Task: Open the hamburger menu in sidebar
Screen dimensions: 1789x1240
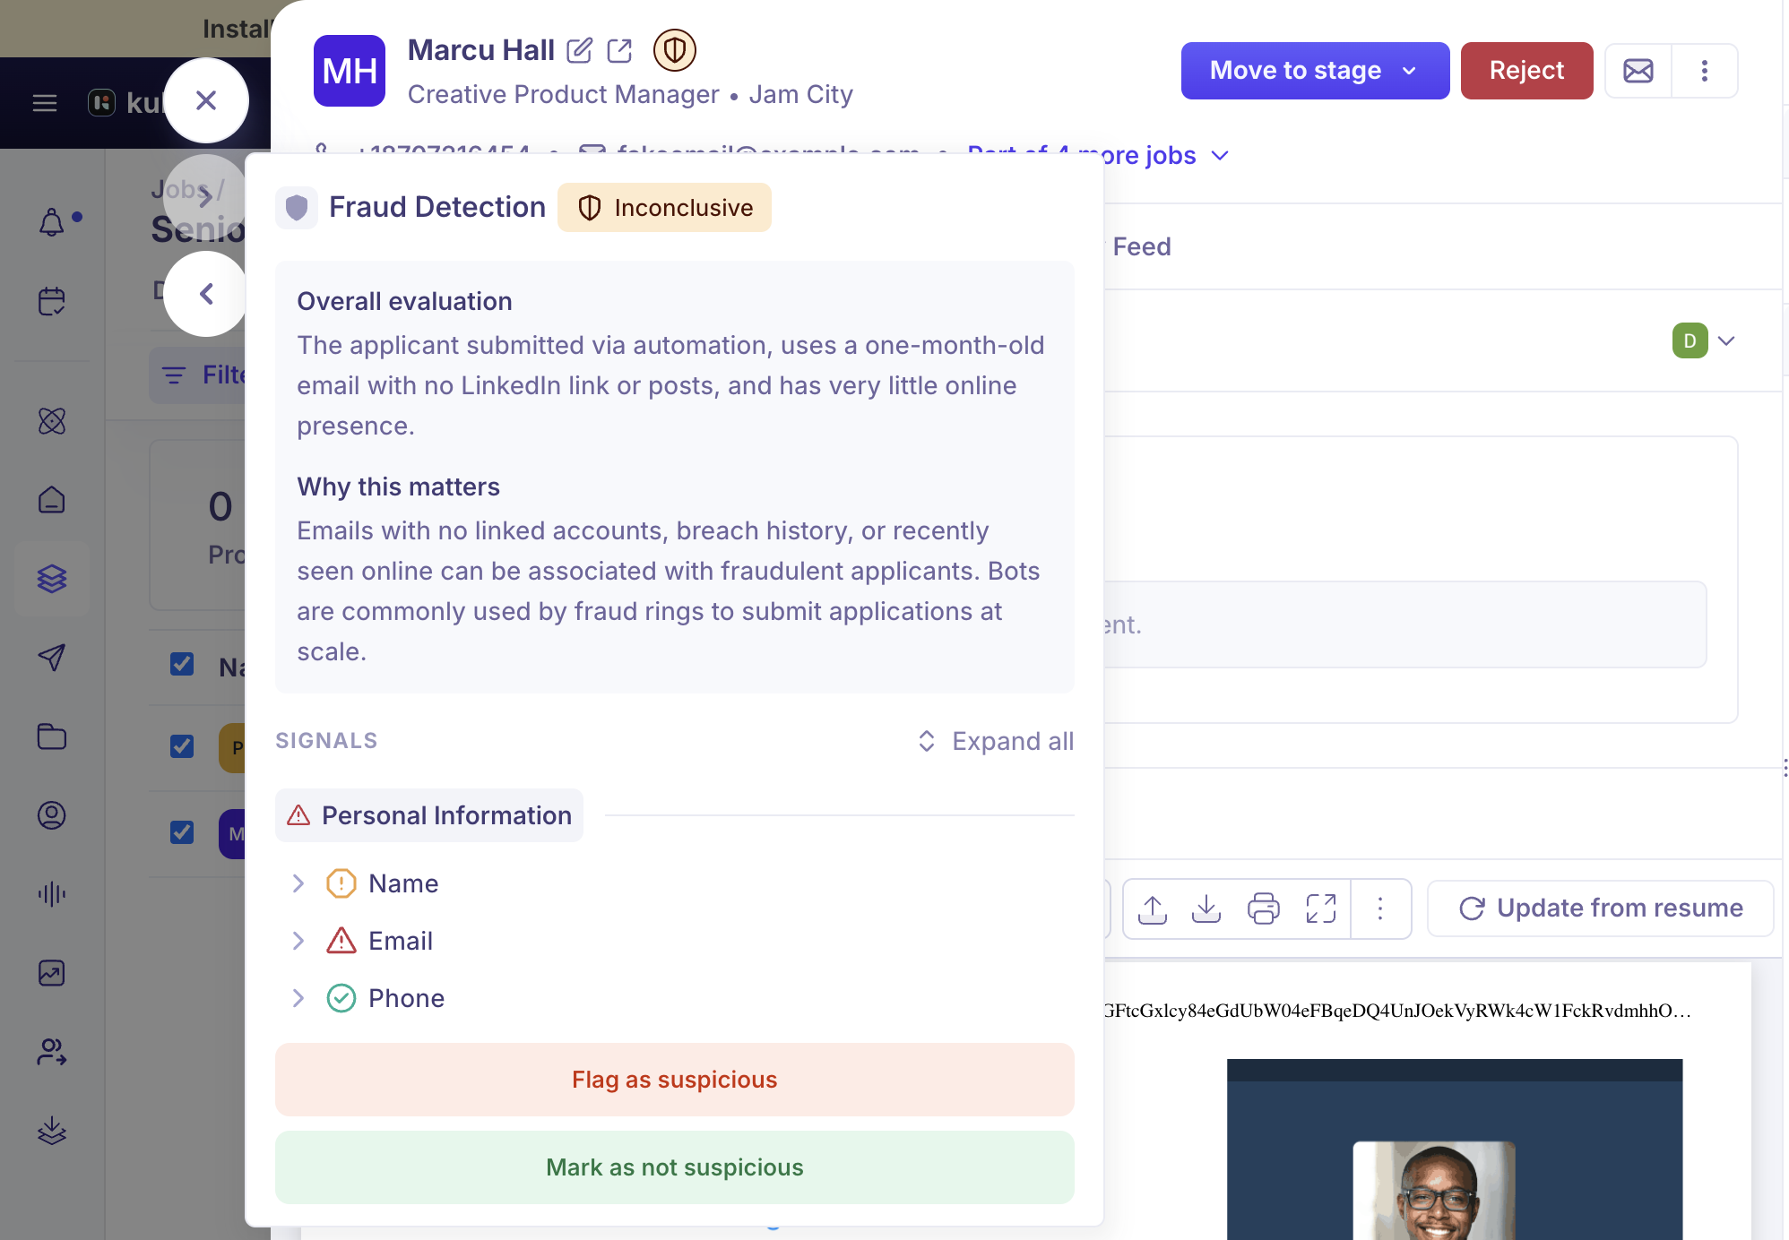Action: [45, 103]
